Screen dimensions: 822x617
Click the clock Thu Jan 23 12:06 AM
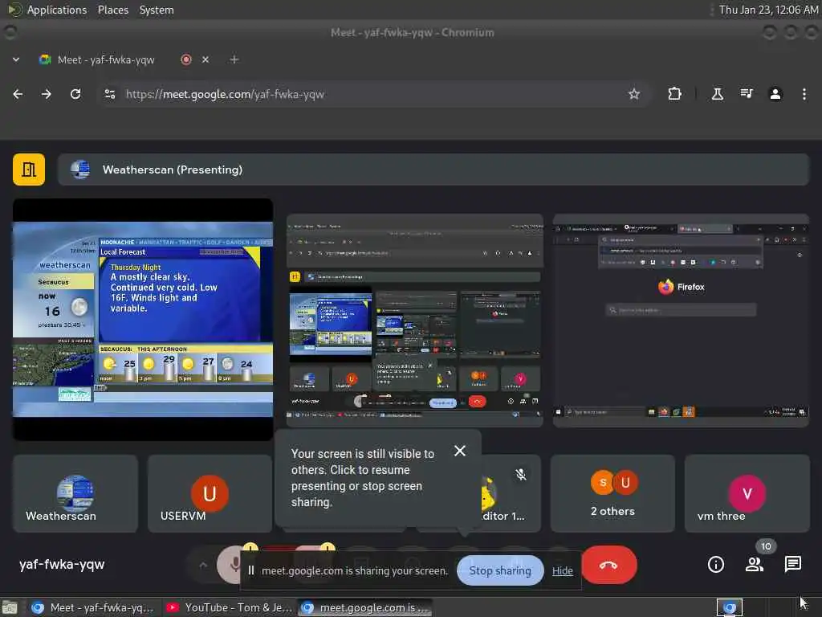768,10
